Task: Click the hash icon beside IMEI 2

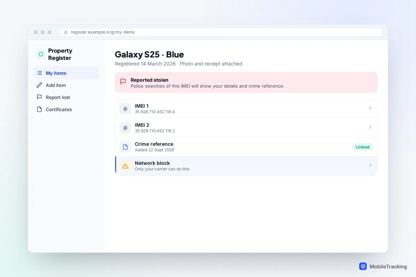Action: tap(125, 128)
